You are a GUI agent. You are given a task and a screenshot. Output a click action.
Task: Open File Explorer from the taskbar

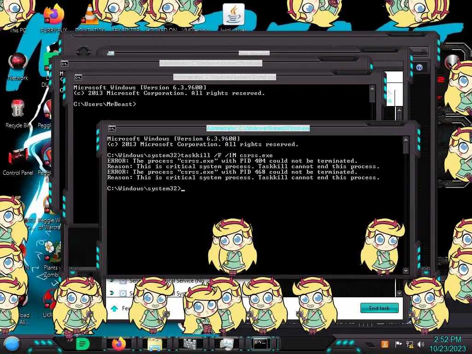click(155, 344)
